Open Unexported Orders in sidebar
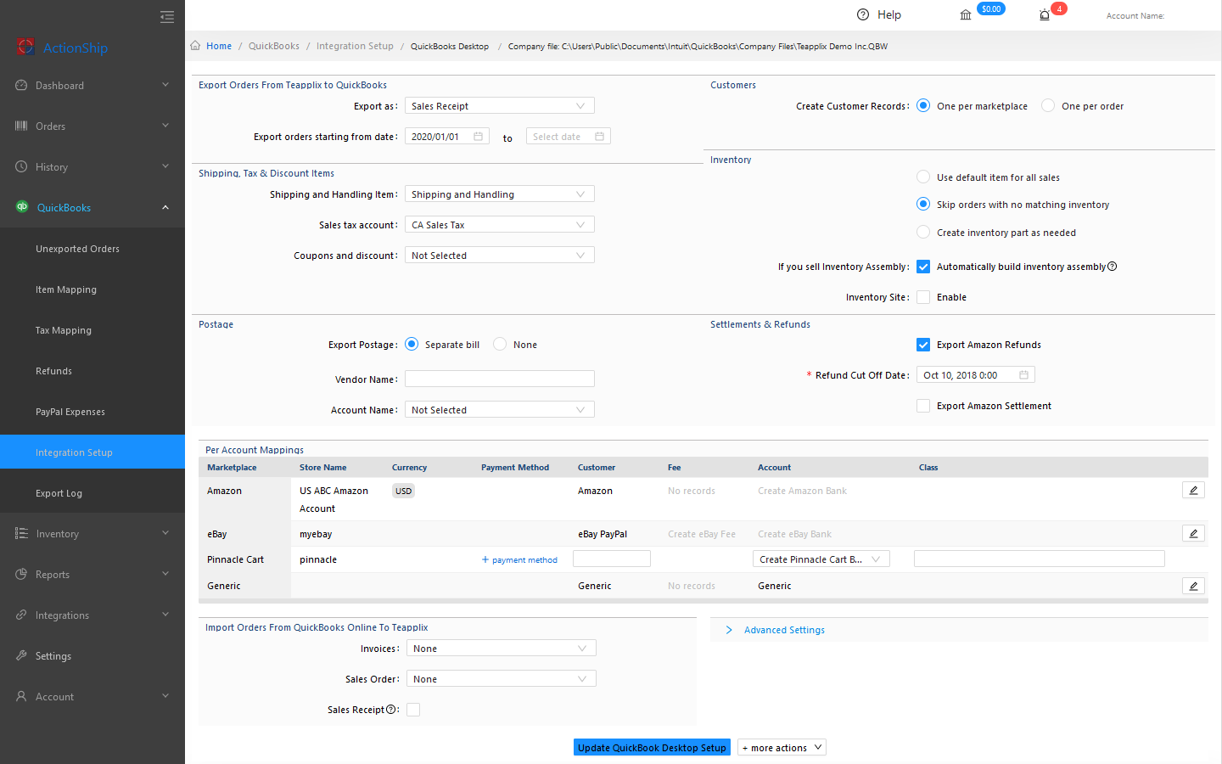The width and height of the screenshot is (1222, 764). coord(77,249)
